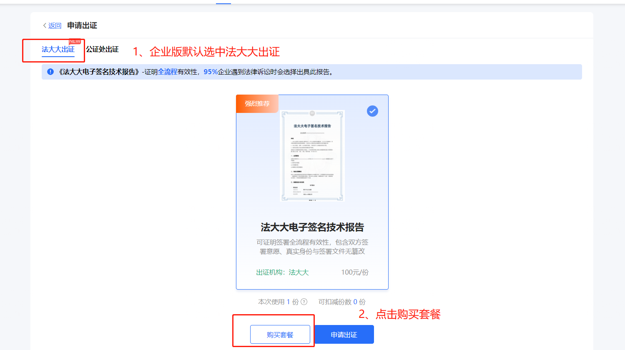Click the 100元/份 price text
625x350 pixels.
click(355, 272)
